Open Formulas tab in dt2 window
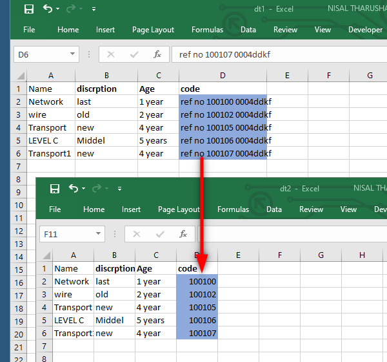The image size is (387, 362). tap(233, 209)
